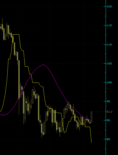Click the 85 price axis label
Screen dimensions: 118x155
click(109, 139)
